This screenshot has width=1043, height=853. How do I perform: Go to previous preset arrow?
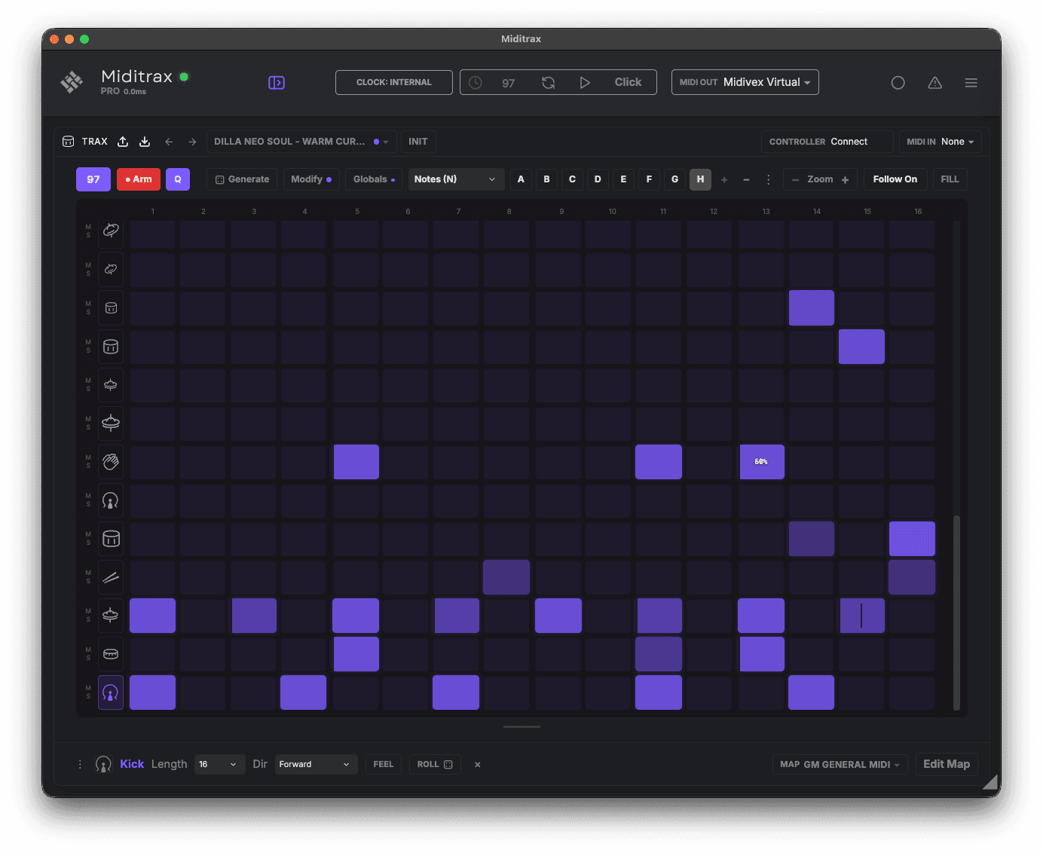click(x=169, y=142)
